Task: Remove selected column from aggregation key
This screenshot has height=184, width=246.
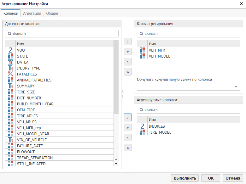Action: (x=128, y=61)
